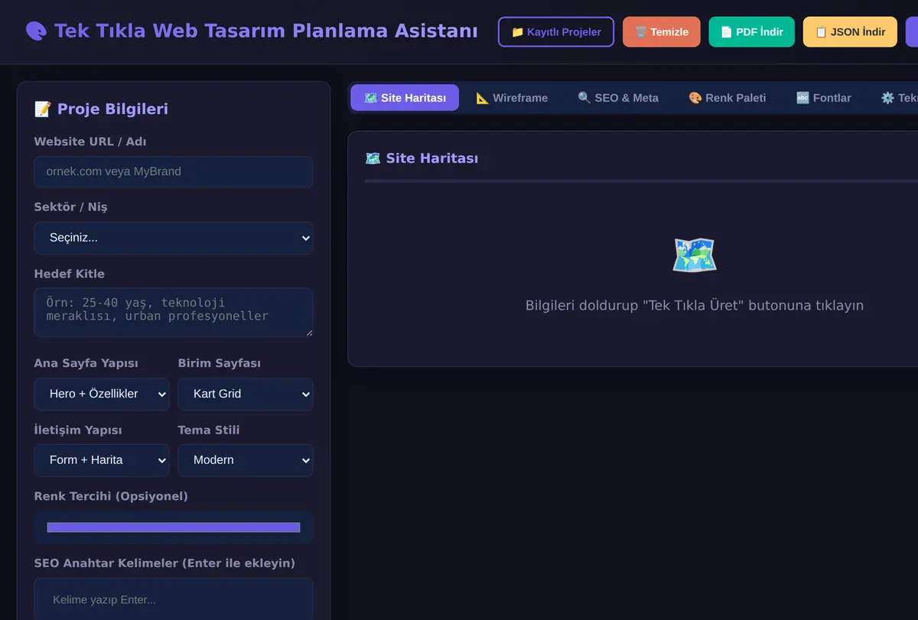Image resolution: width=918 pixels, height=620 pixels.
Task: Click the app title Tek Tıkla Web Tasarım
Action: (266, 31)
